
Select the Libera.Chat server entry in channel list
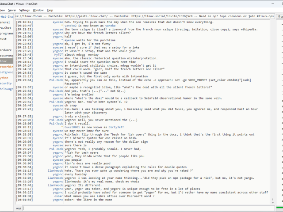[x=5, y=27]
